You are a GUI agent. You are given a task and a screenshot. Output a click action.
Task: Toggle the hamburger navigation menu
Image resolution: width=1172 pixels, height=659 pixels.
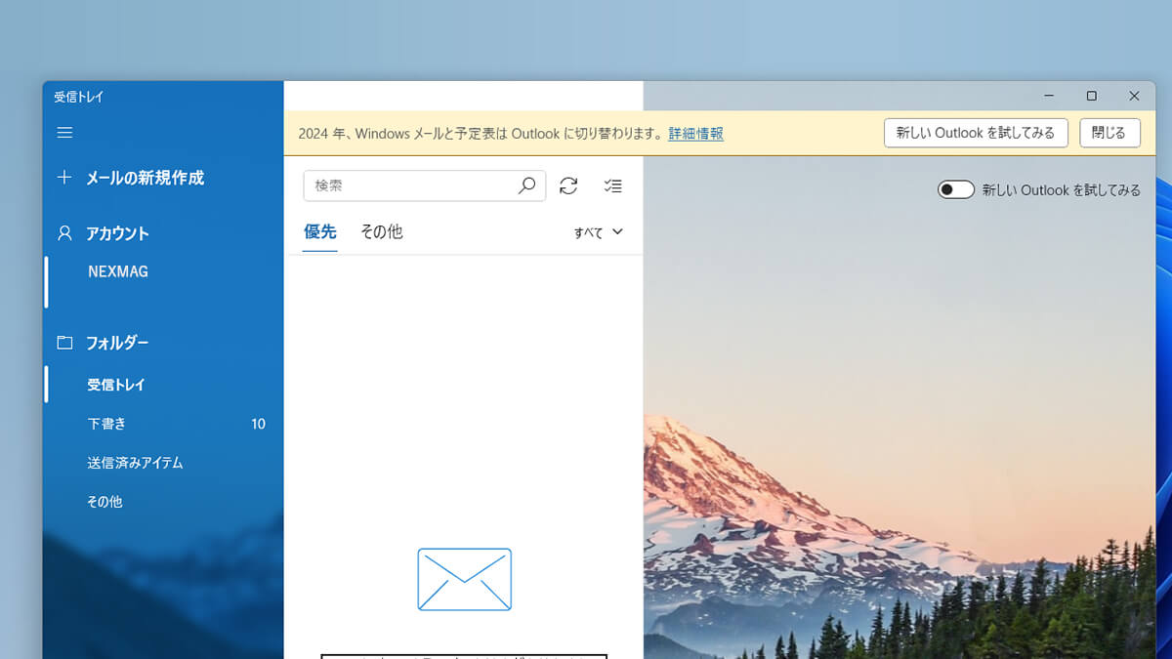point(64,133)
